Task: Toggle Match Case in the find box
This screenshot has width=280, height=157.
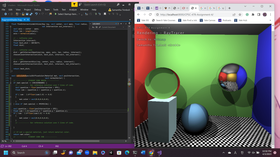Action: click(94, 27)
